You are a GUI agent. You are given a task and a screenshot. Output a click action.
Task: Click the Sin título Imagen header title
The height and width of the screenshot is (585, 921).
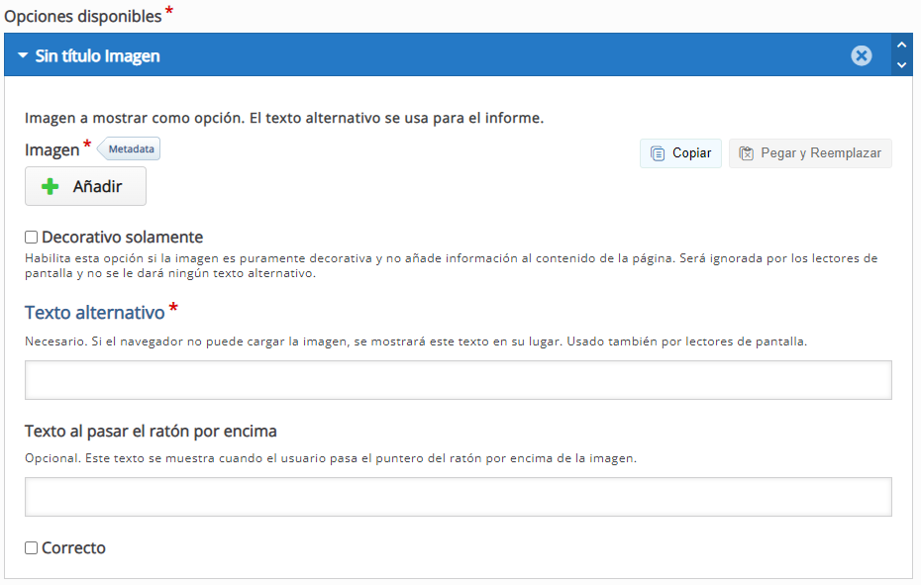tap(97, 56)
